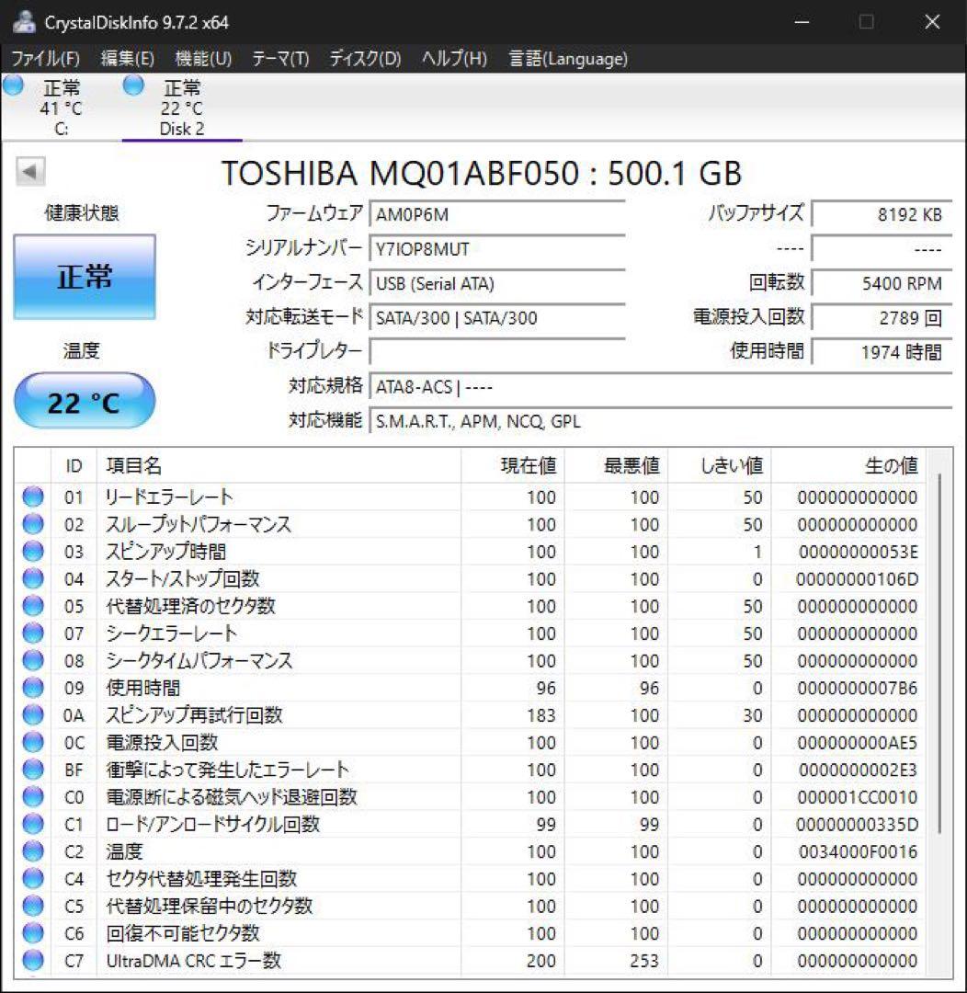Click the blue status icon beside リードエラーレート
This screenshot has width=967, height=993.
[32, 497]
